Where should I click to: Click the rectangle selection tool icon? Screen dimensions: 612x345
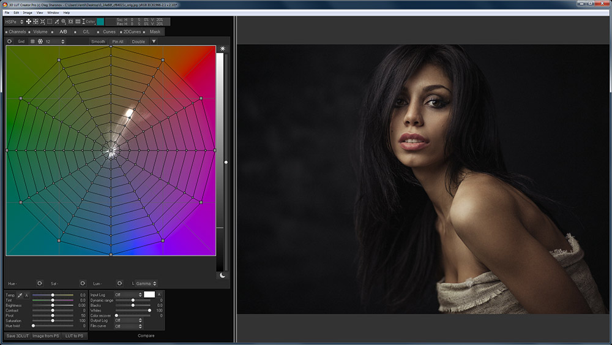[50, 21]
